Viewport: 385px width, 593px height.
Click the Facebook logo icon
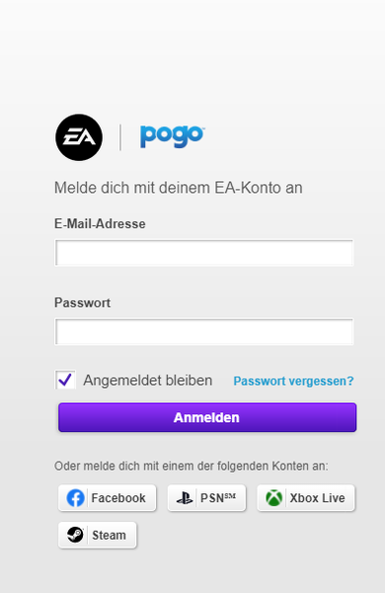point(76,498)
